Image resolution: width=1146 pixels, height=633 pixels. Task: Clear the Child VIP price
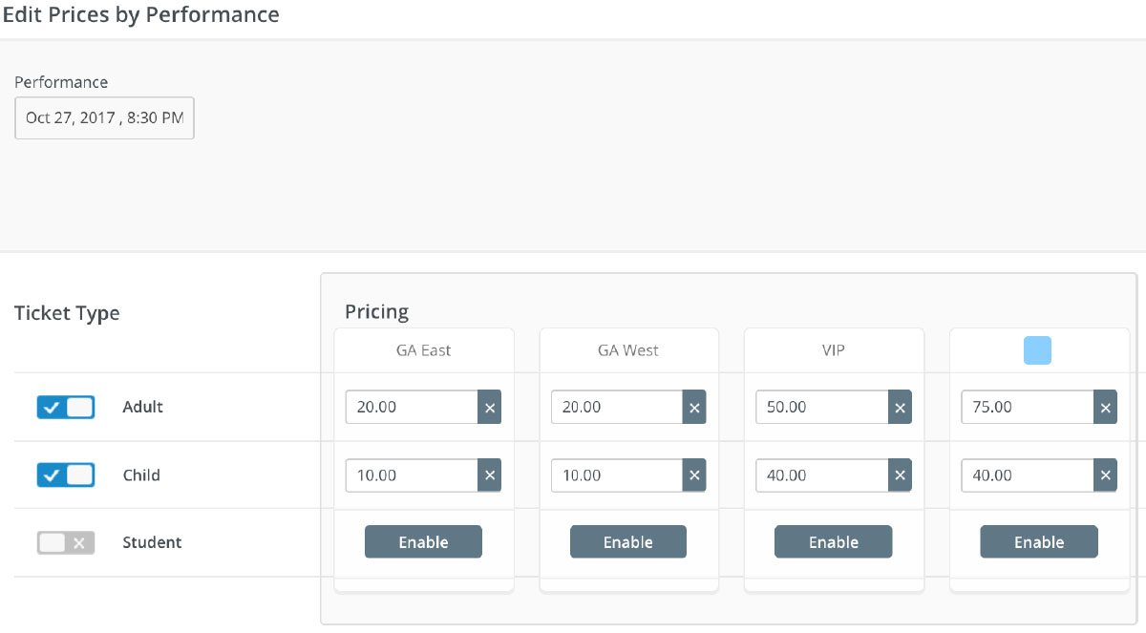point(900,475)
